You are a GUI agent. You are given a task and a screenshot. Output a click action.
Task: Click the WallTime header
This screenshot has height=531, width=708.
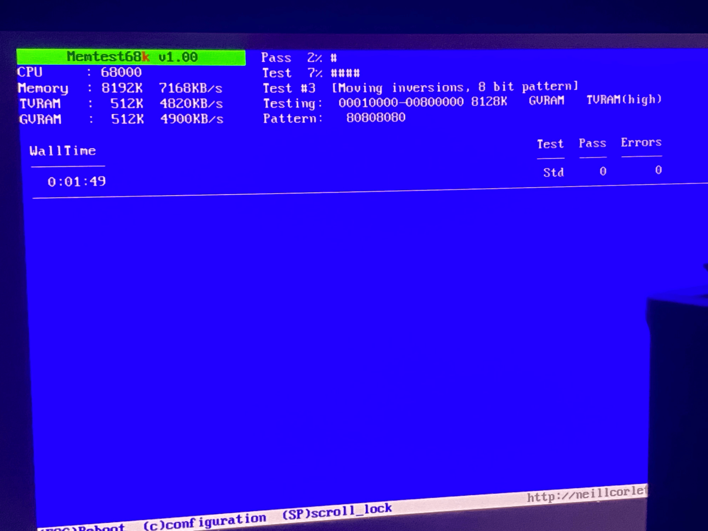click(63, 151)
